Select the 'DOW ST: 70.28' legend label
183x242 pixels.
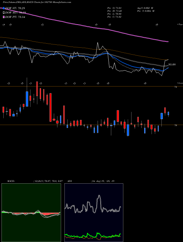[x=15, y=8]
